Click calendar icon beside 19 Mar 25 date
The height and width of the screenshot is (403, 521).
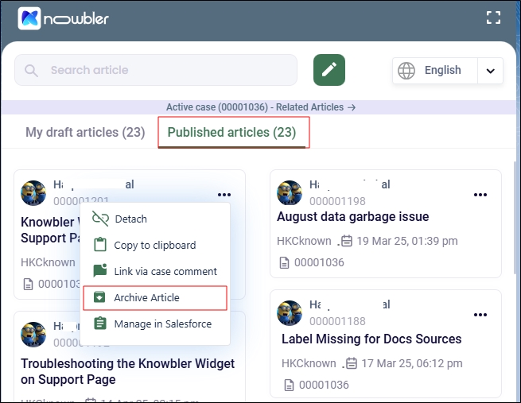click(x=347, y=241)
